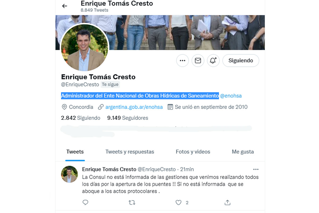The image size is (319, 213).
Task: Open the @enohsa mention in bio
Action: [x=231, y=96]
